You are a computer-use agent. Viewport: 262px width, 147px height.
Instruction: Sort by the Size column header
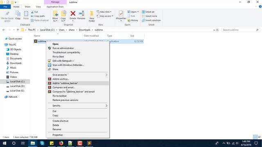(x=132, y=36)
